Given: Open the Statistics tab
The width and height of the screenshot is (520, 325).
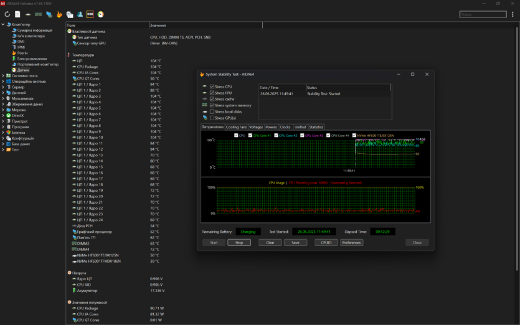Looking at the screenshot, I should (x=316, y=127).
